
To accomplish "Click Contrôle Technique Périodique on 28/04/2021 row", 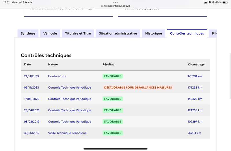I will [x=70, y=110].
